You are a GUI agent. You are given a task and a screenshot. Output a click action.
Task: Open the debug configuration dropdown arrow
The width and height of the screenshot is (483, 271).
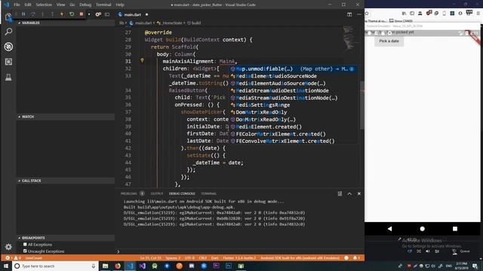point(89,14)
